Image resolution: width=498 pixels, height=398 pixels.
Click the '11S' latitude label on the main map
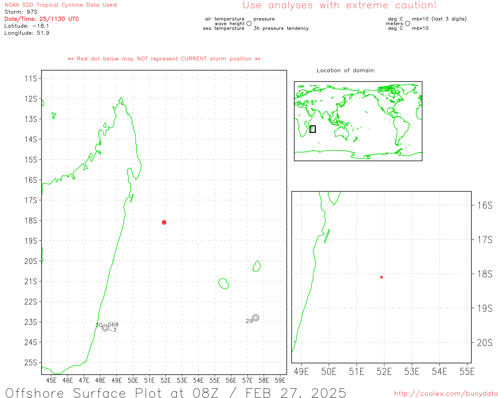pyautogui.click(x=31, y=79)
